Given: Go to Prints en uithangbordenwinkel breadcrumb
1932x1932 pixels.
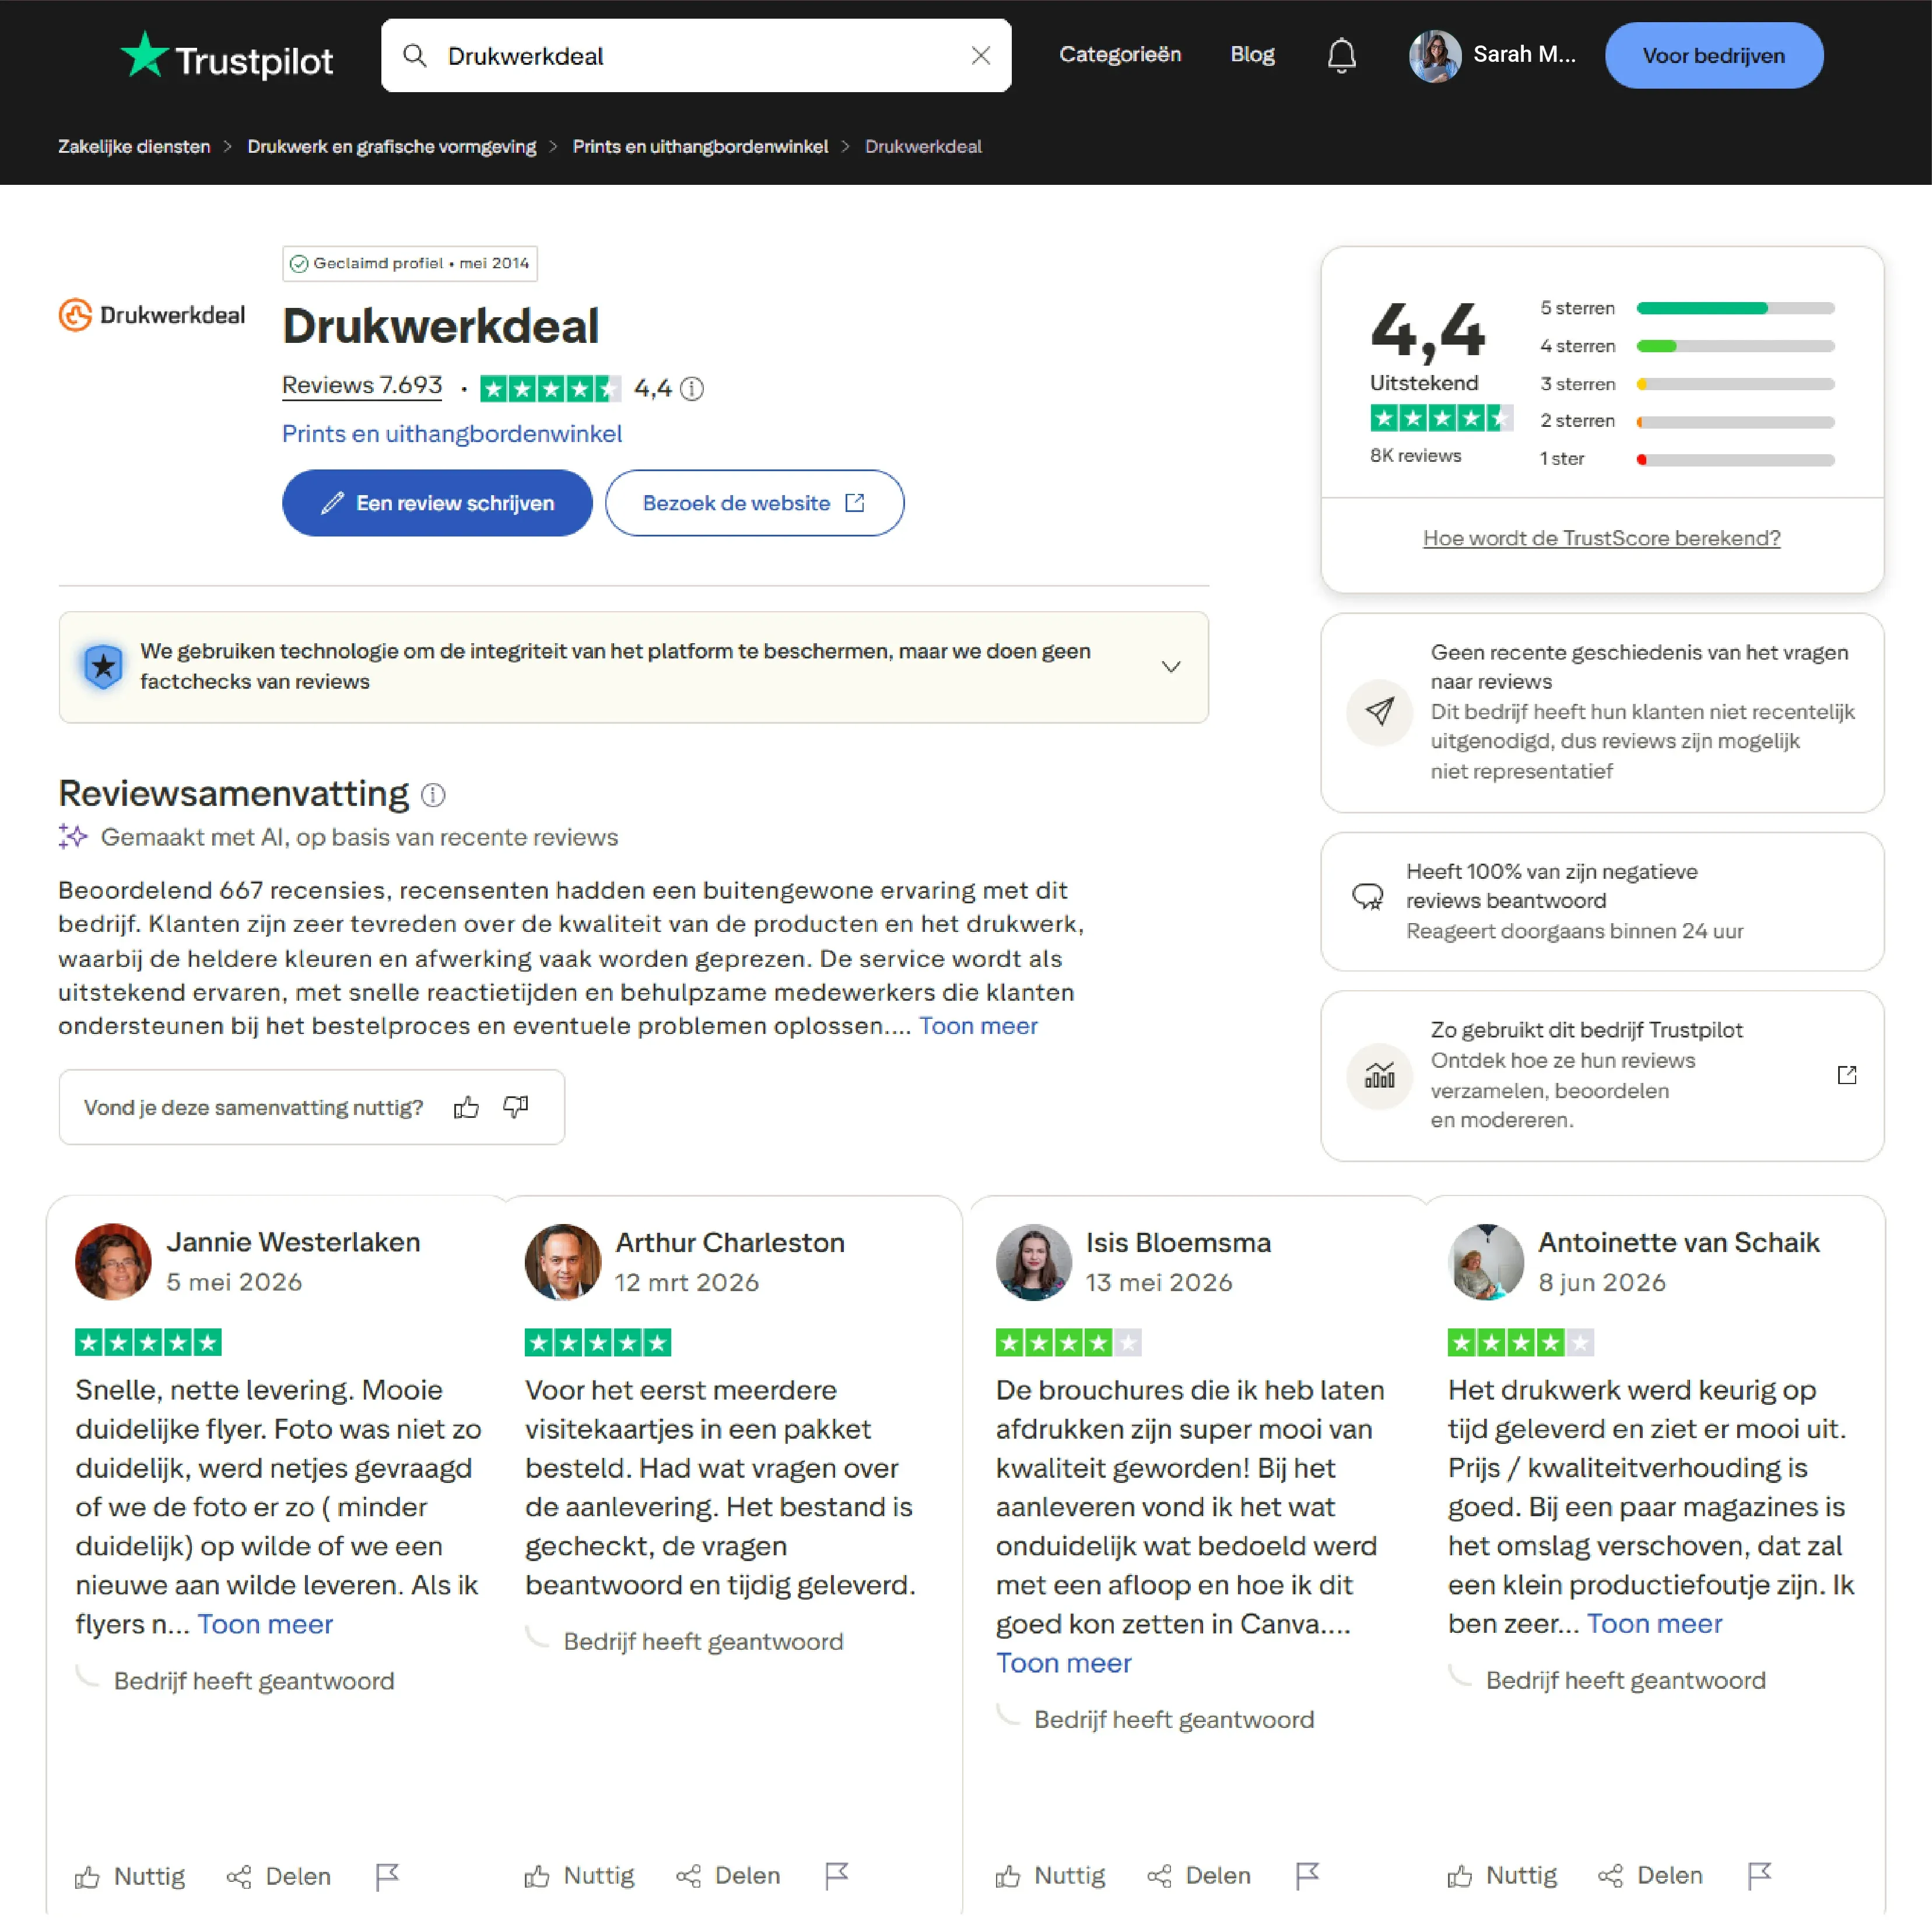Looking at the screenshot, I should point(700,147).
